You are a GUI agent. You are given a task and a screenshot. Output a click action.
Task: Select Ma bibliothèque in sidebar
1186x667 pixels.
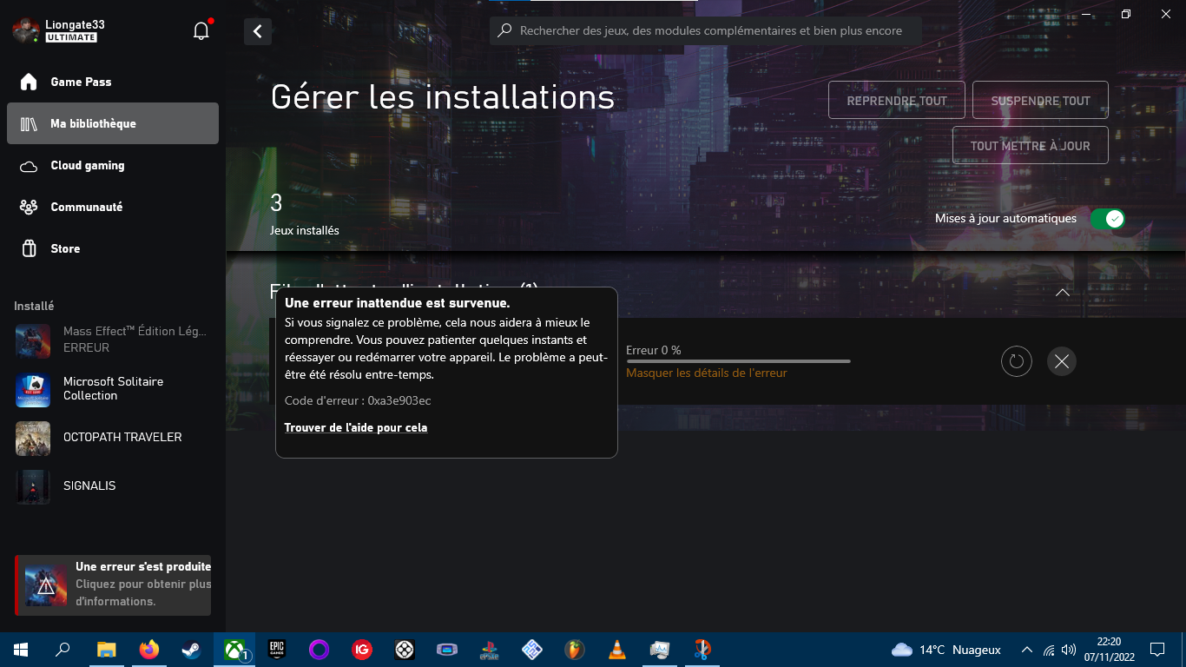click(x=113, y=123)
